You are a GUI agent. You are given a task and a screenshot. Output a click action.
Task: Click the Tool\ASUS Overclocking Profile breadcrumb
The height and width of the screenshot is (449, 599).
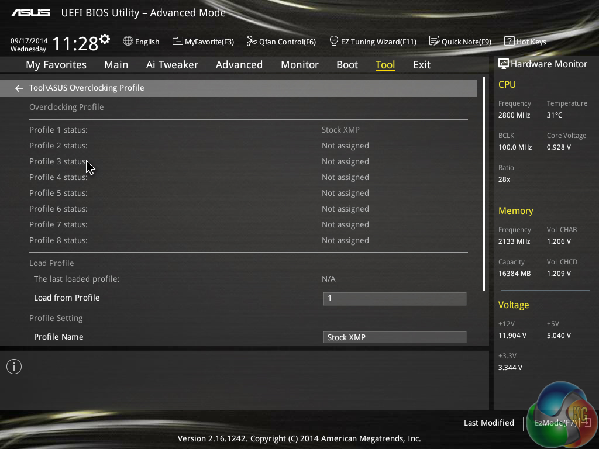87,88
